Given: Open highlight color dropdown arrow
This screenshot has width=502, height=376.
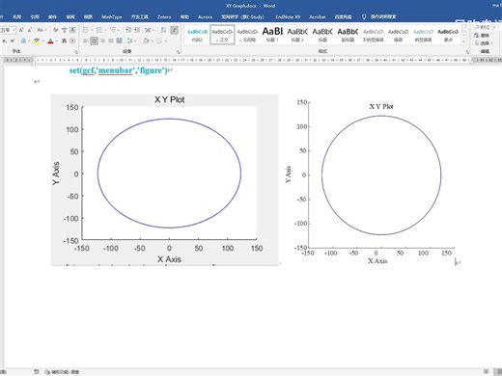Looking at the screenshot, I should click(x=43, y=40).
